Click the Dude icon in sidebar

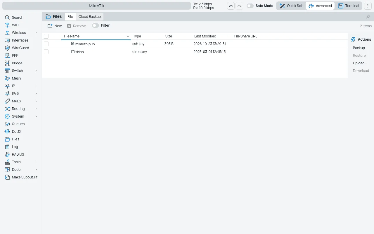click(x=7, y=170)
